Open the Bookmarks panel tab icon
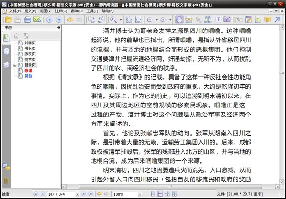286x199 pixels. 6,38
